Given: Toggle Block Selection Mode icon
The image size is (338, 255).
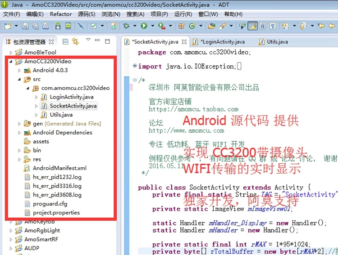Looking at the screenshot, I should coord(263,26).
